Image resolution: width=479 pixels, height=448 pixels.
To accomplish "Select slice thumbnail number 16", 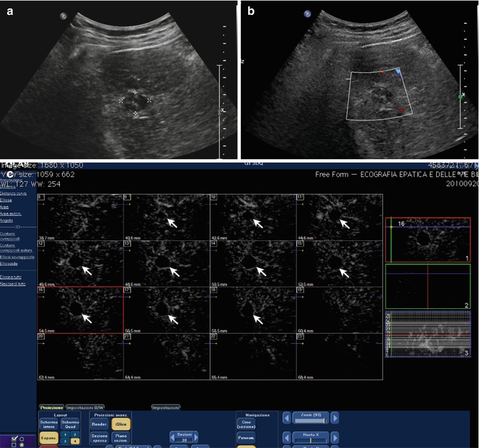I will (x=80, y=310).
